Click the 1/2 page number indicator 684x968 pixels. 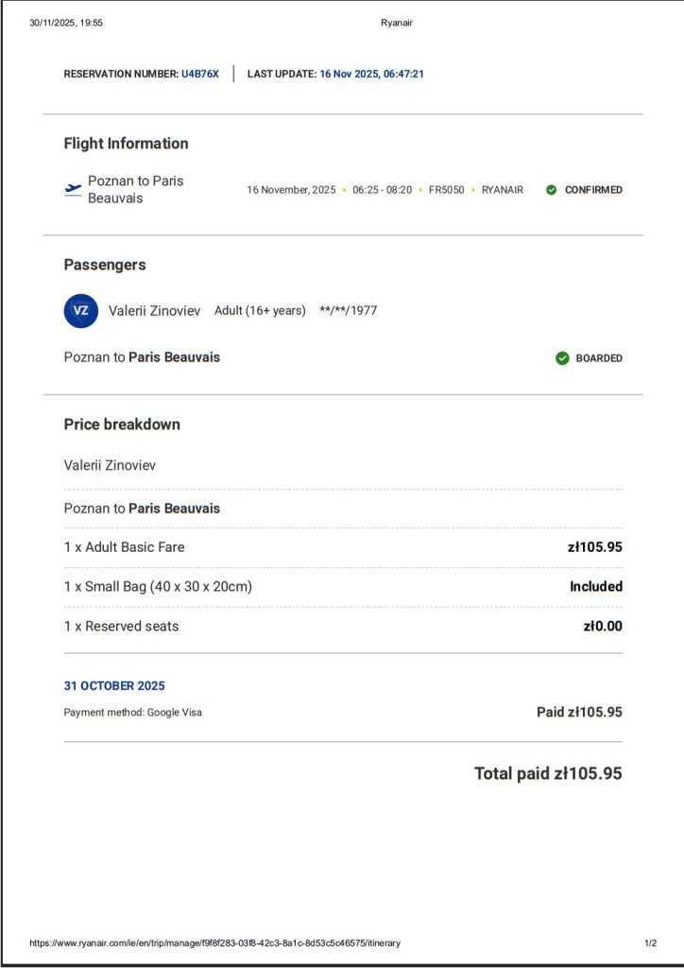[650, 942]
